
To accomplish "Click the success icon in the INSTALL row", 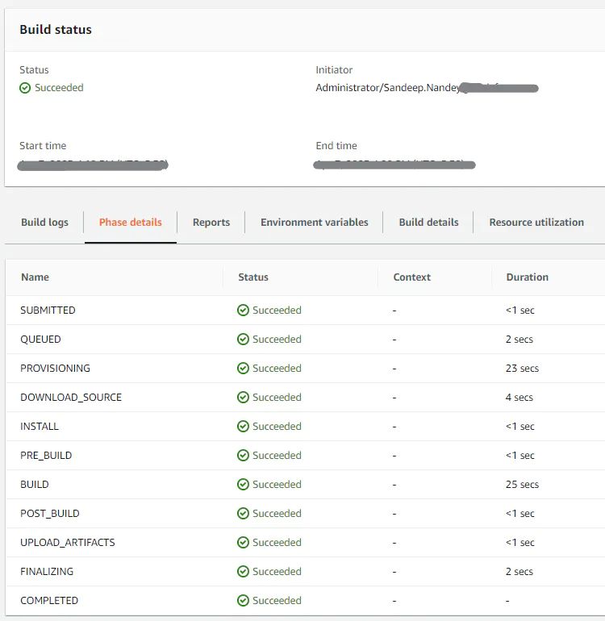I will point(243,427).
